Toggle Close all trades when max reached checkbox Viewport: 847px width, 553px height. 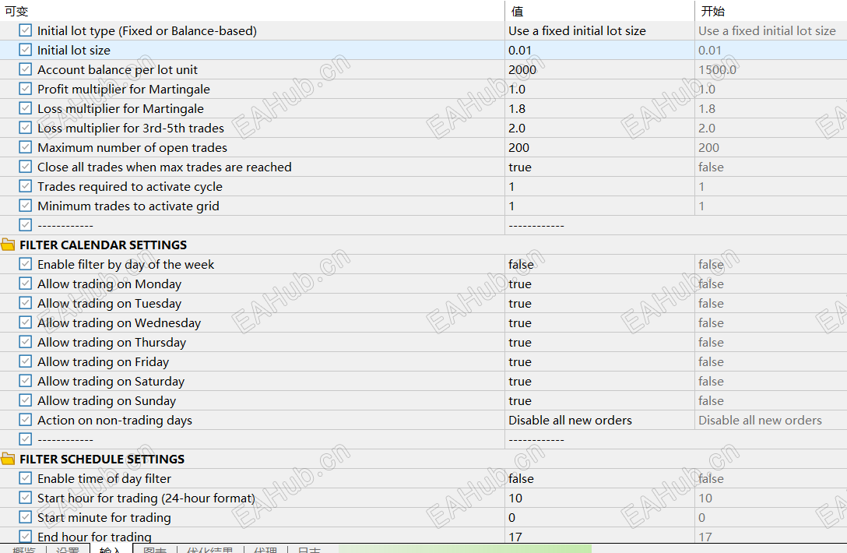pos(26,167)
